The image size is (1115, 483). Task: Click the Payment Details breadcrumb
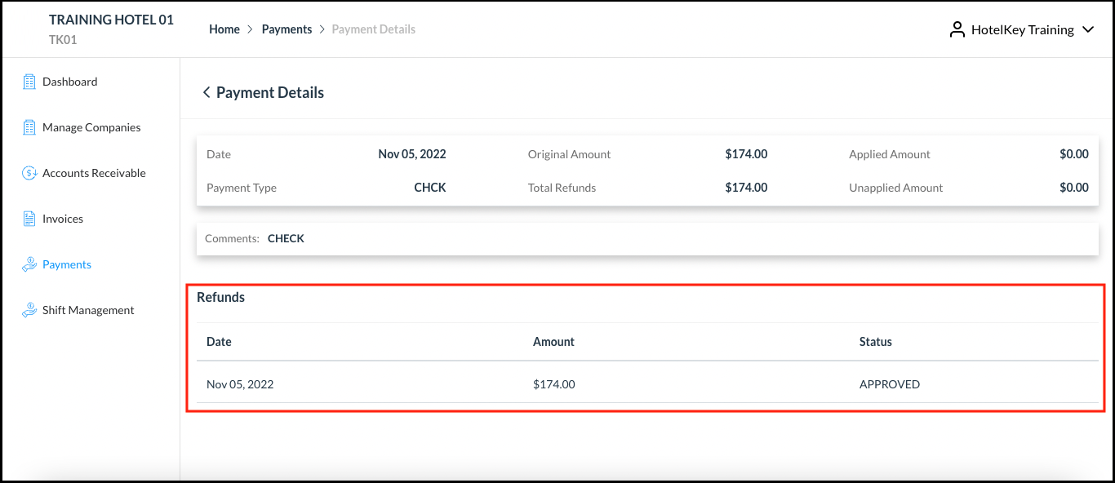click(x=373, y=29)
